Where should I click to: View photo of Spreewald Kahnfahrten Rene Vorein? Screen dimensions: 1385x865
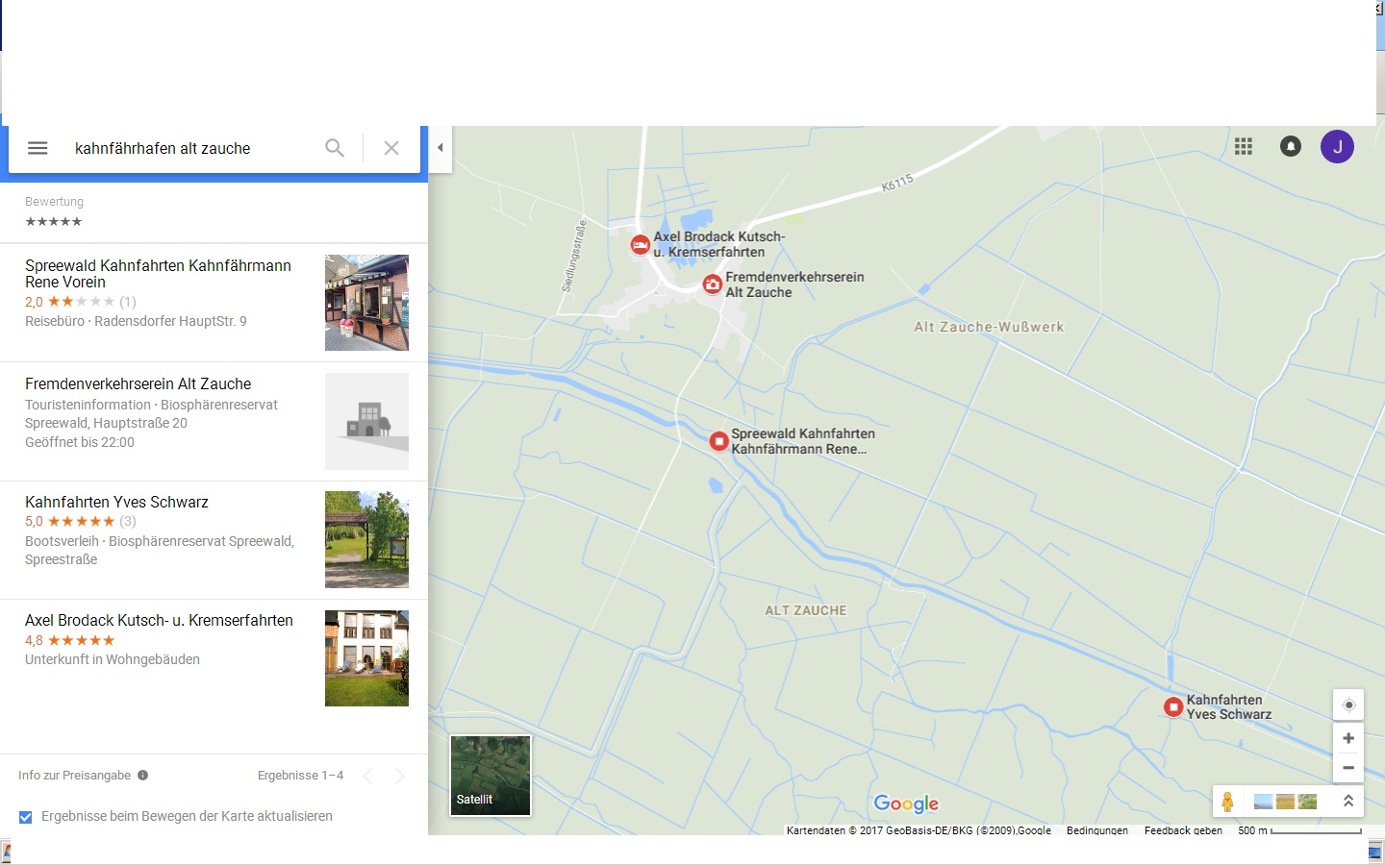(x=366, y=303)
